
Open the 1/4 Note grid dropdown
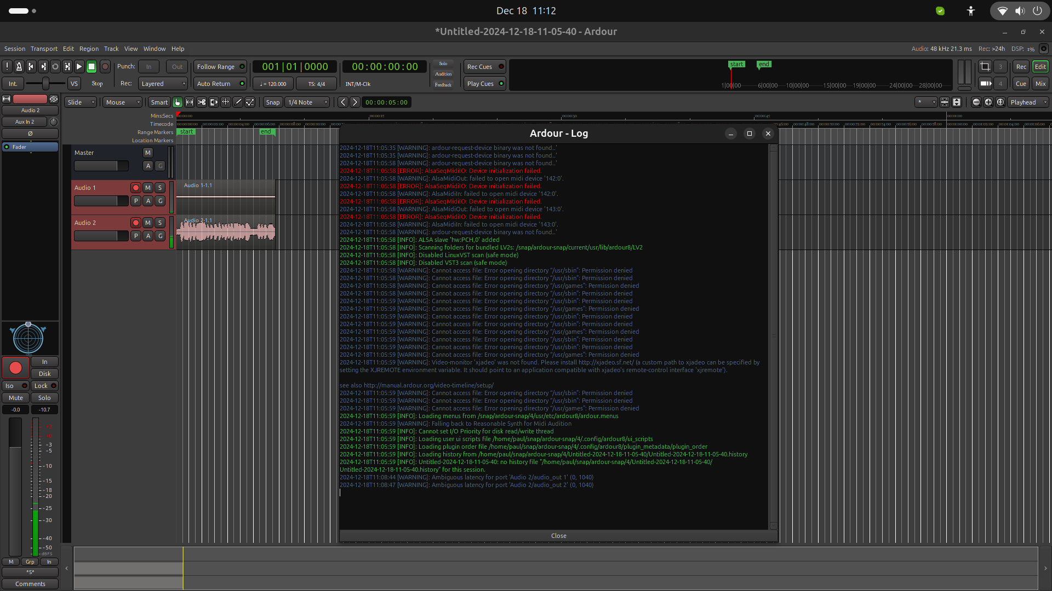[x=307, y=102]
